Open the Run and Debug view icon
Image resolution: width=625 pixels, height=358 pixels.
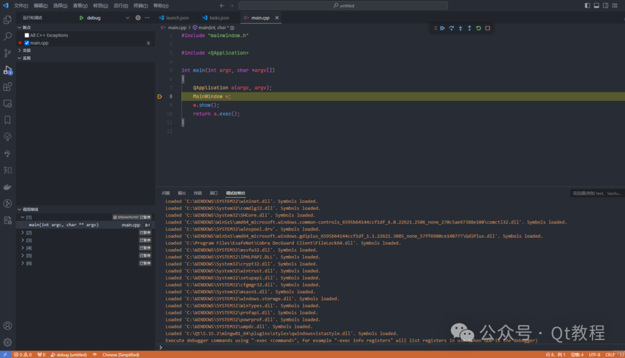tap(8, 70)
